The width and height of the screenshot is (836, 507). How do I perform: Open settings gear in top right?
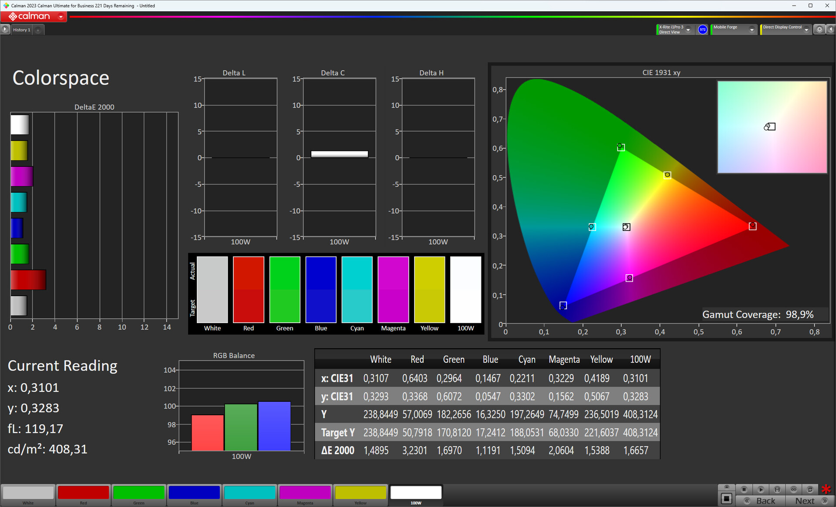point(819,29)
